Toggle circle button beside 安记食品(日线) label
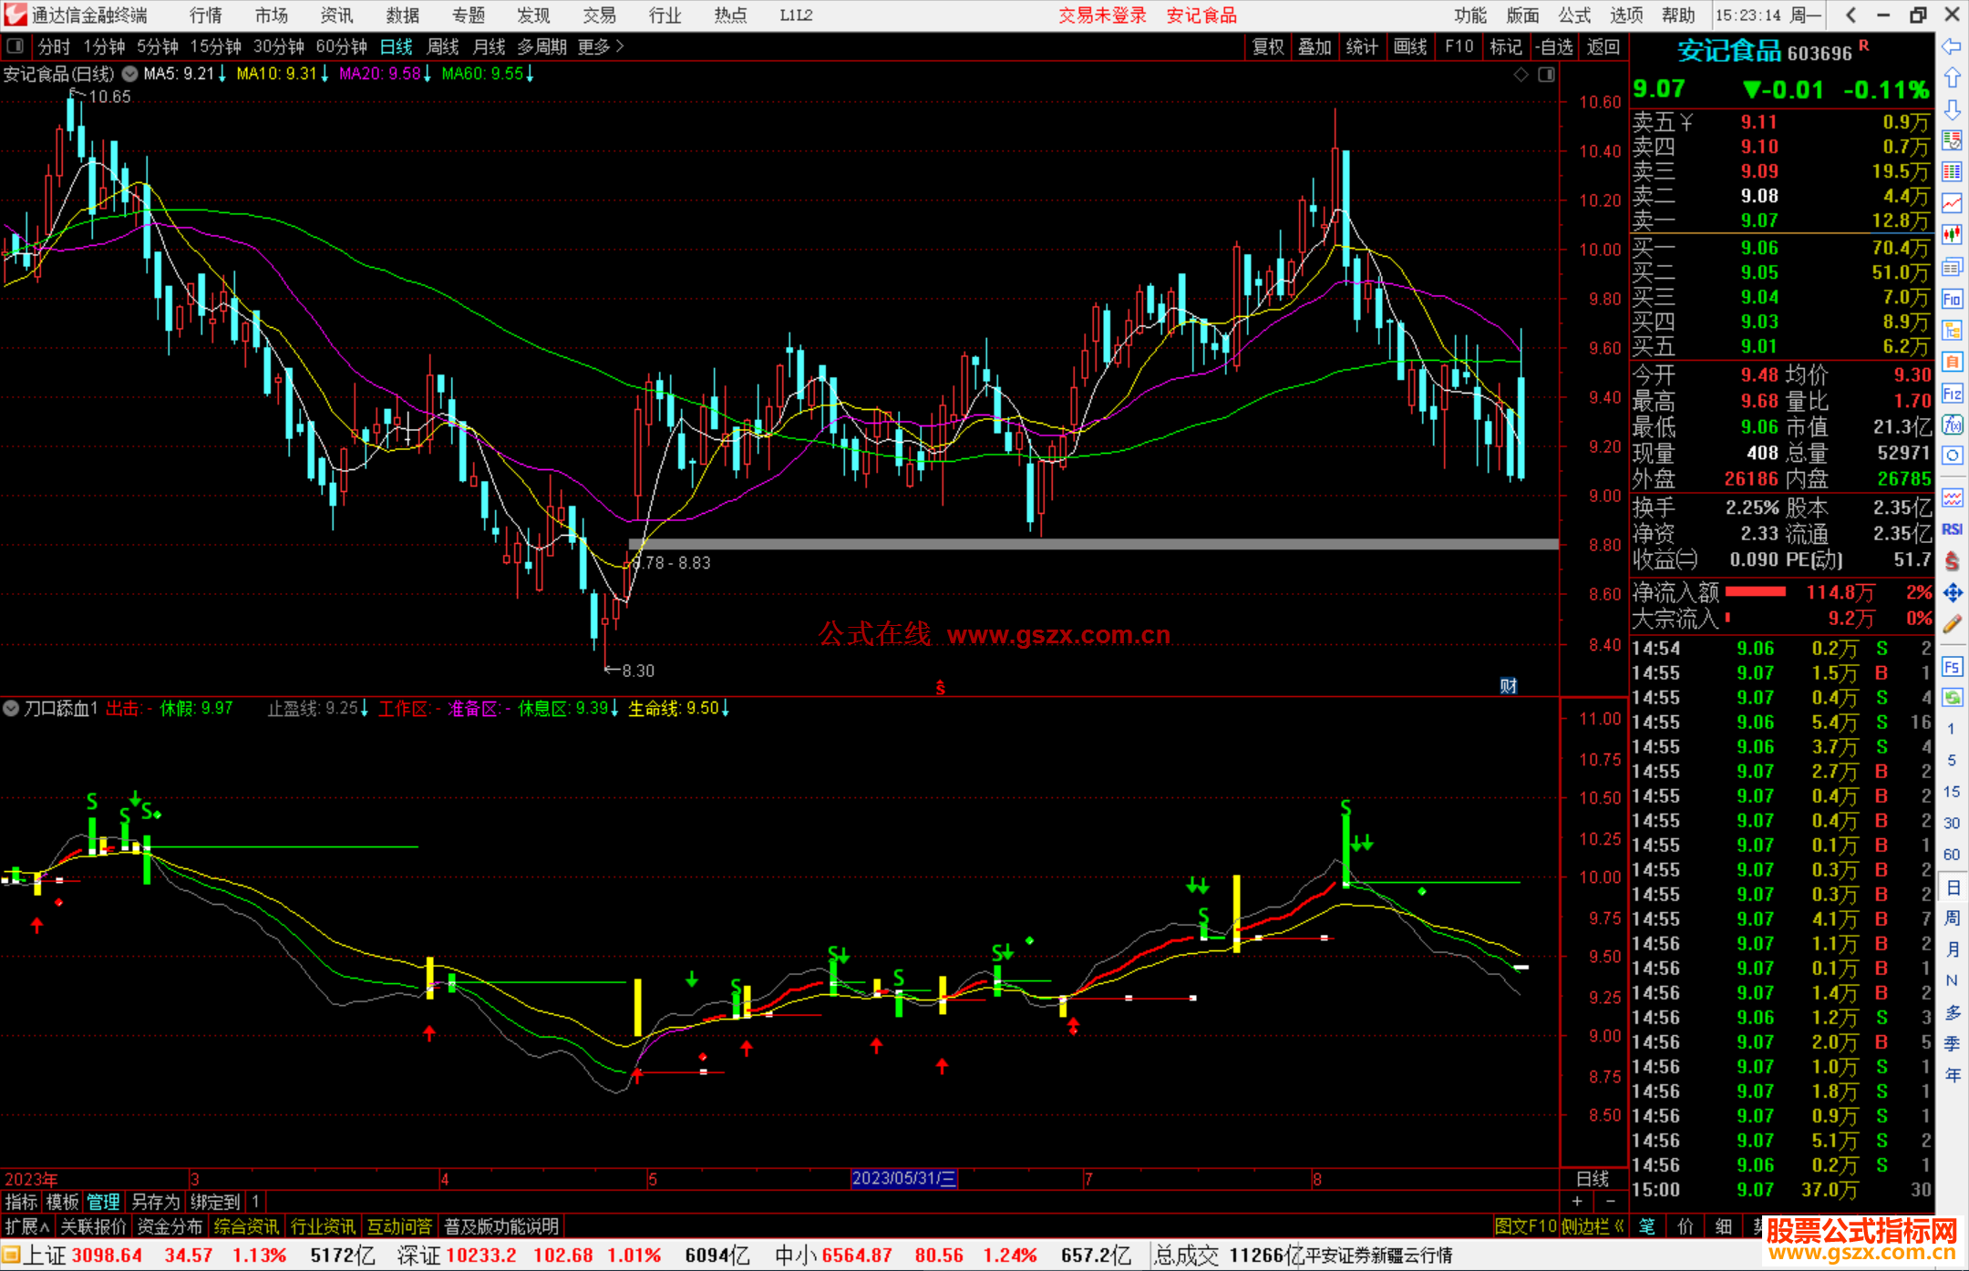The image size is (1969, 1271). [x=130, y=74]
